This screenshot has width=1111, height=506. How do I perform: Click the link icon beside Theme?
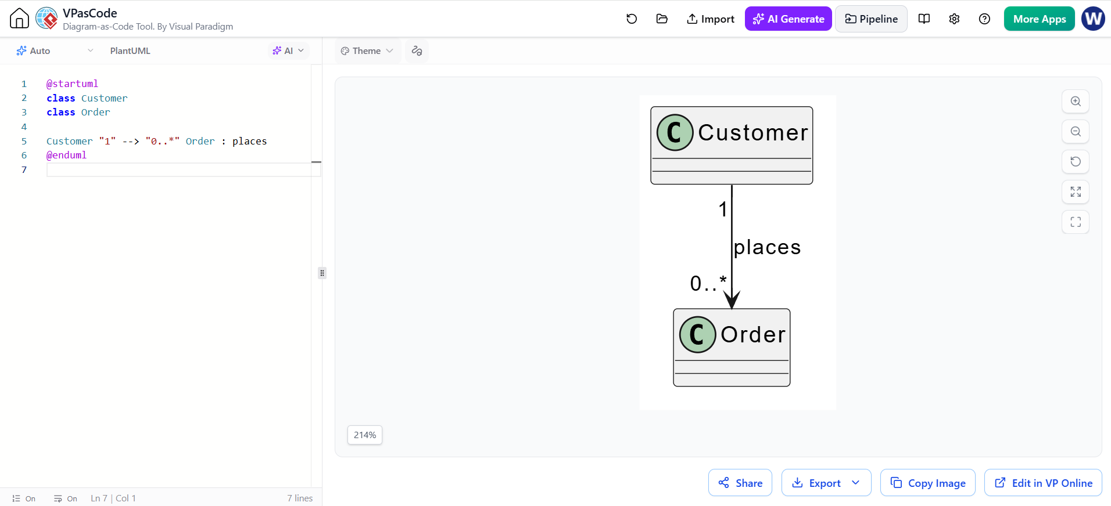pyautogui.click(x=417, y=51)
